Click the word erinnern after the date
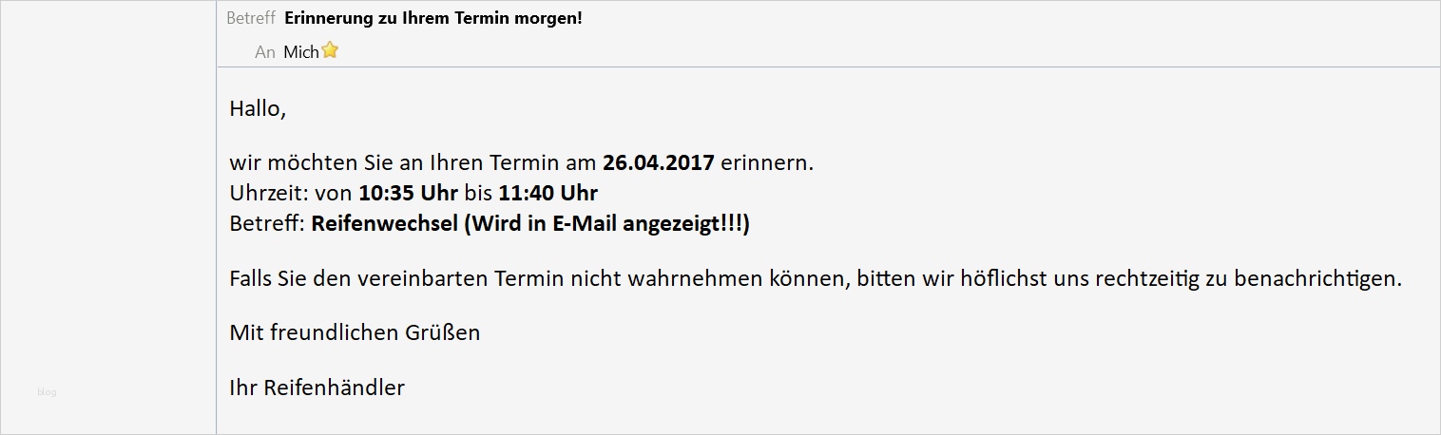1441x435 pixels. [x=766, y=162]
